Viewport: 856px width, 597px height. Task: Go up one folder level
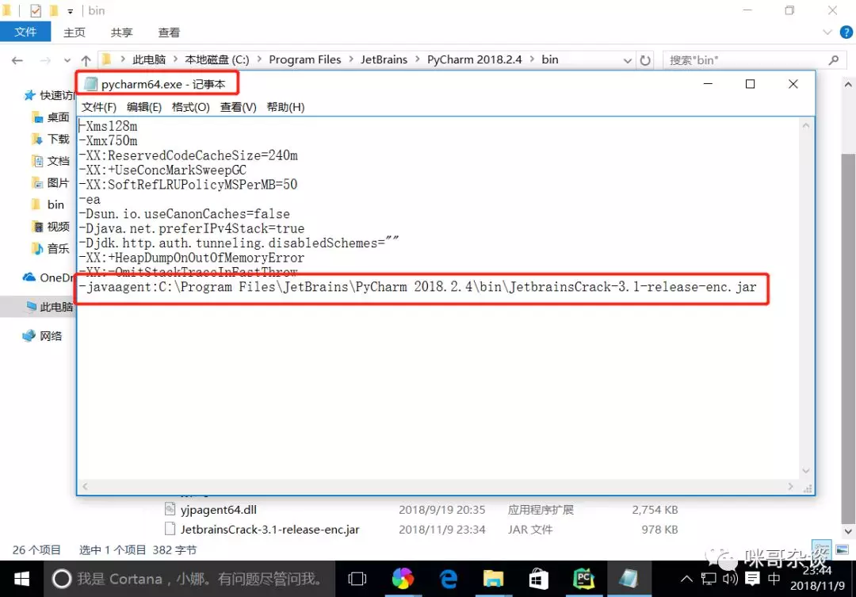coord(86,60)
